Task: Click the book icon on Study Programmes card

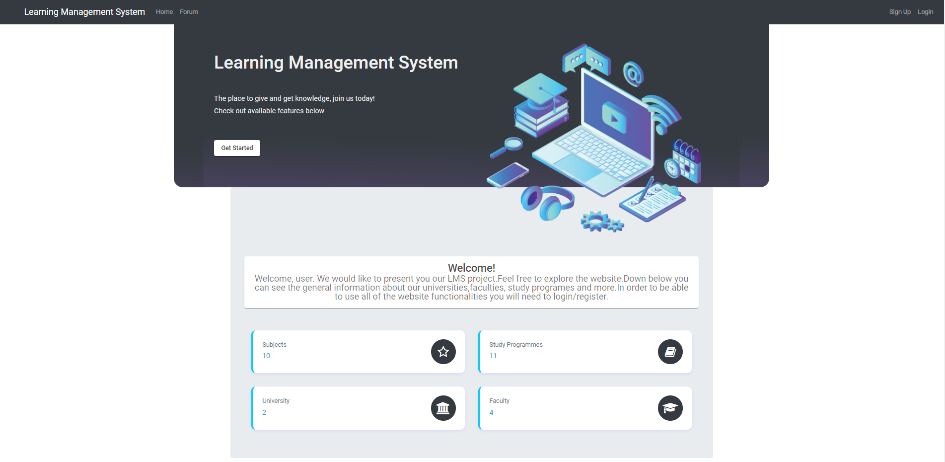Action: point(670,352)
